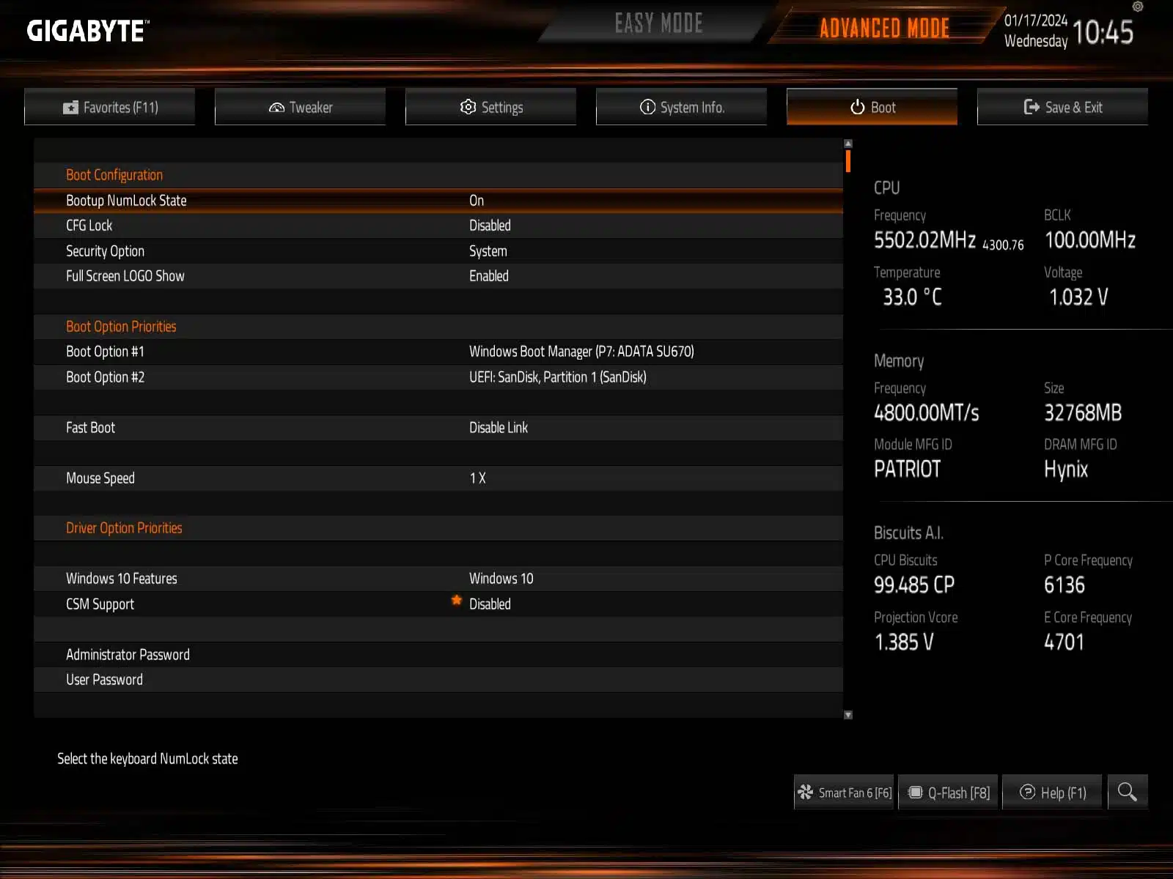Select Boot Option #1 Windows Boot Manager
The height and width of the screenshot is (879, 1173).
tap(581, 352)
